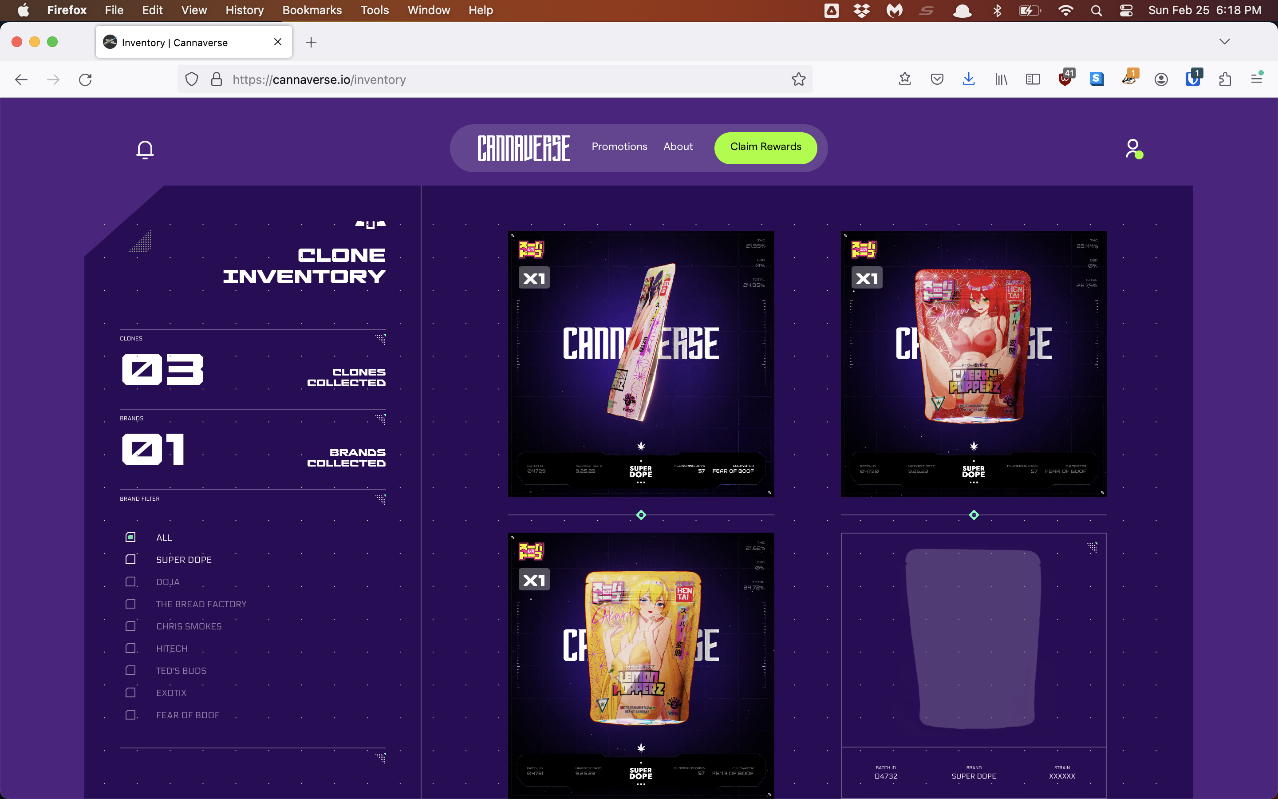Click the Cannaverse logo
The width and height of the screenshot is (1278, 799).
coord(523,148)
